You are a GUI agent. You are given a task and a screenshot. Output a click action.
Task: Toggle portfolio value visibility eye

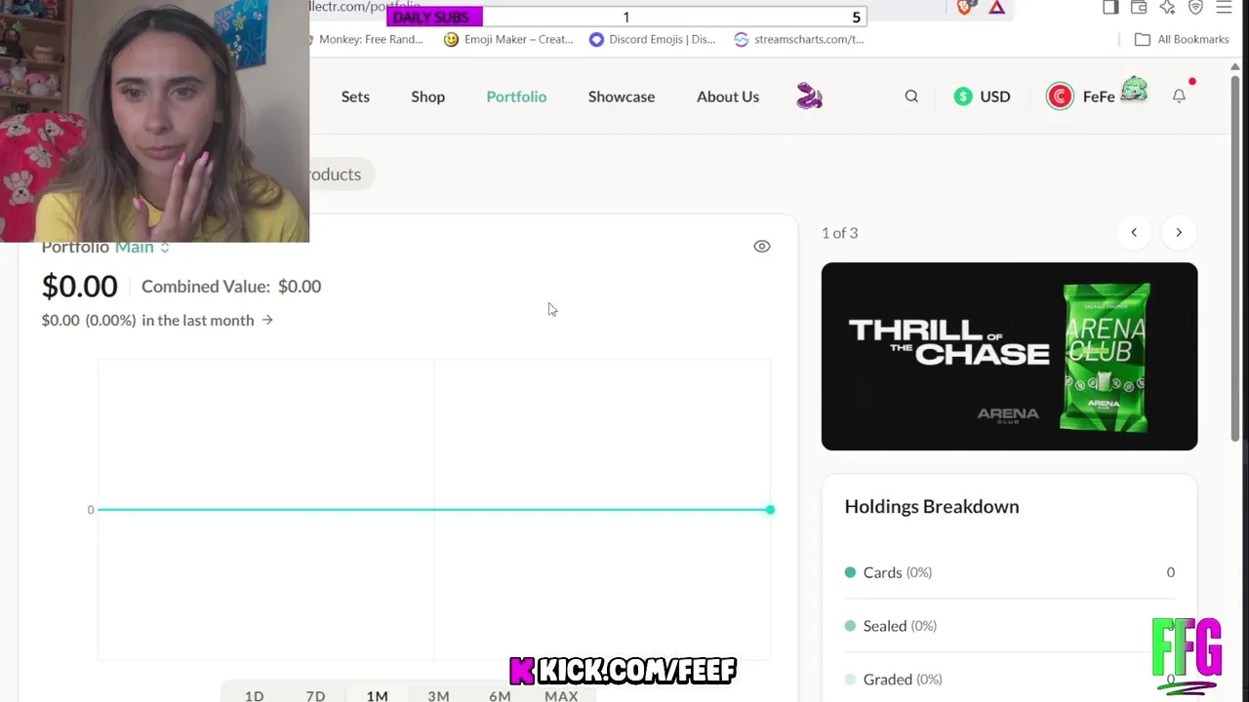pyautogui.click(x=762, y=247)
